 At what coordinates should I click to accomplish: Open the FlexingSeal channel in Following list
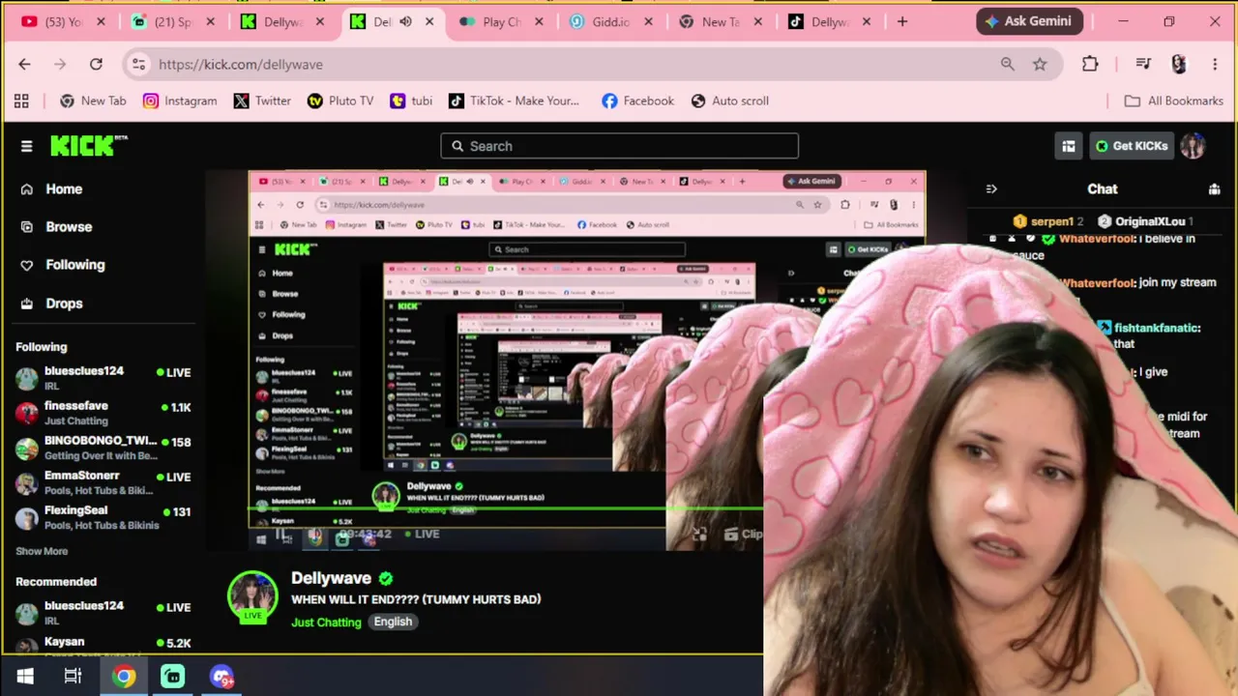click(103, 517)
